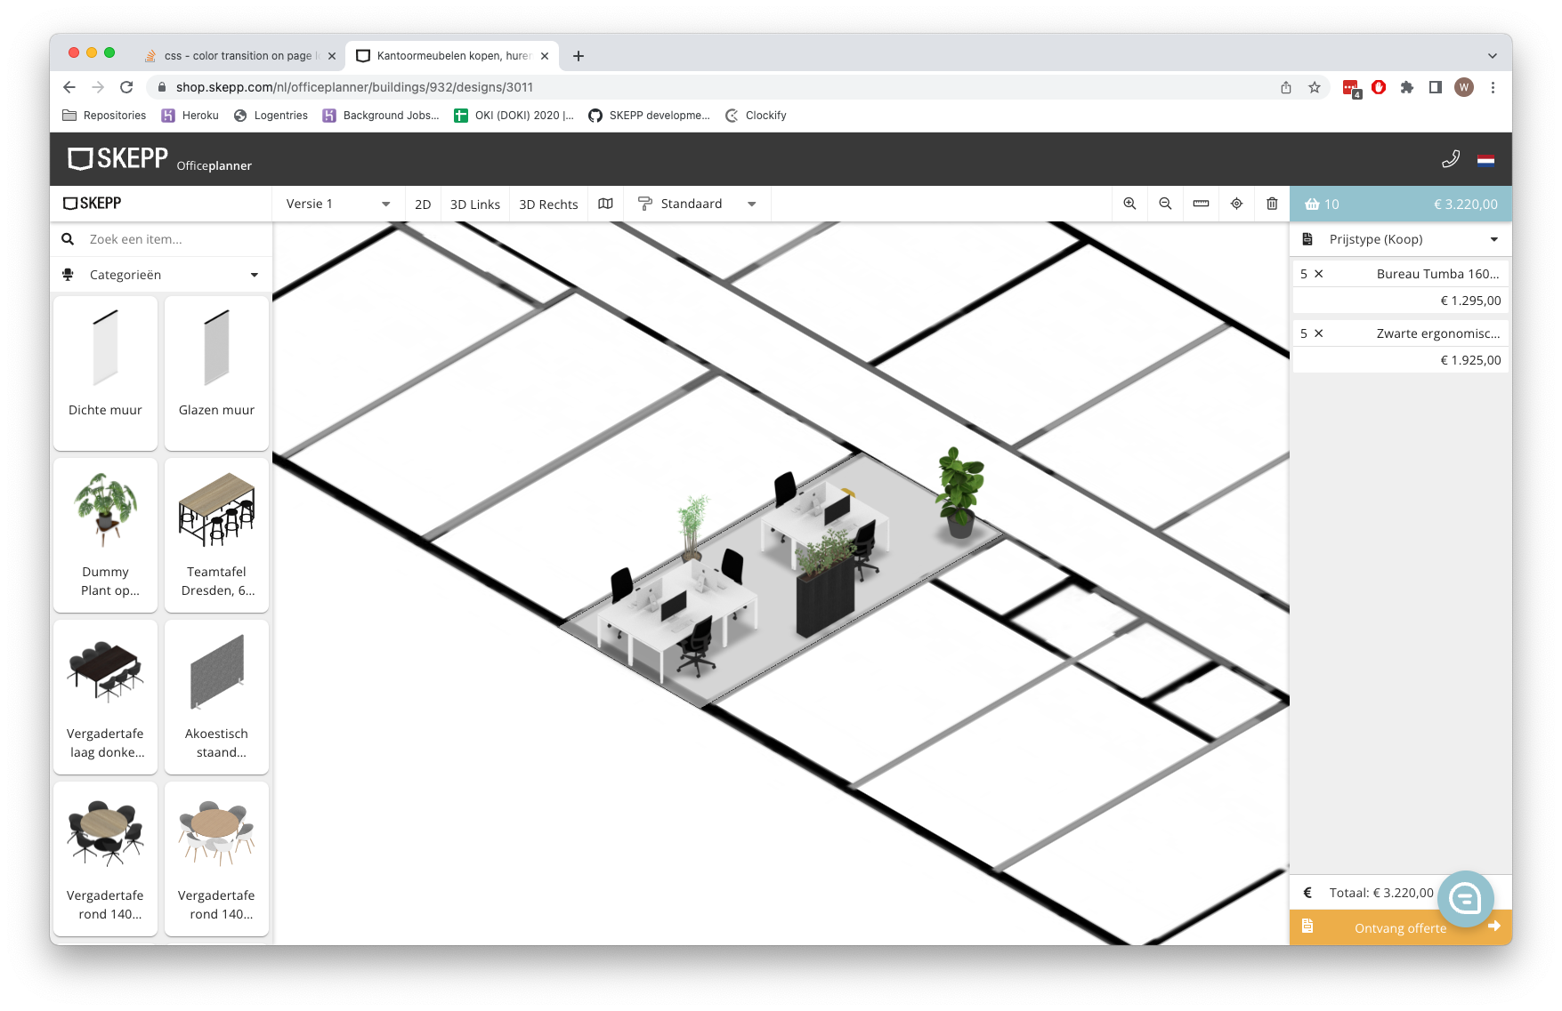
Task: Select the ruler measure tool
Action: 1201,204
